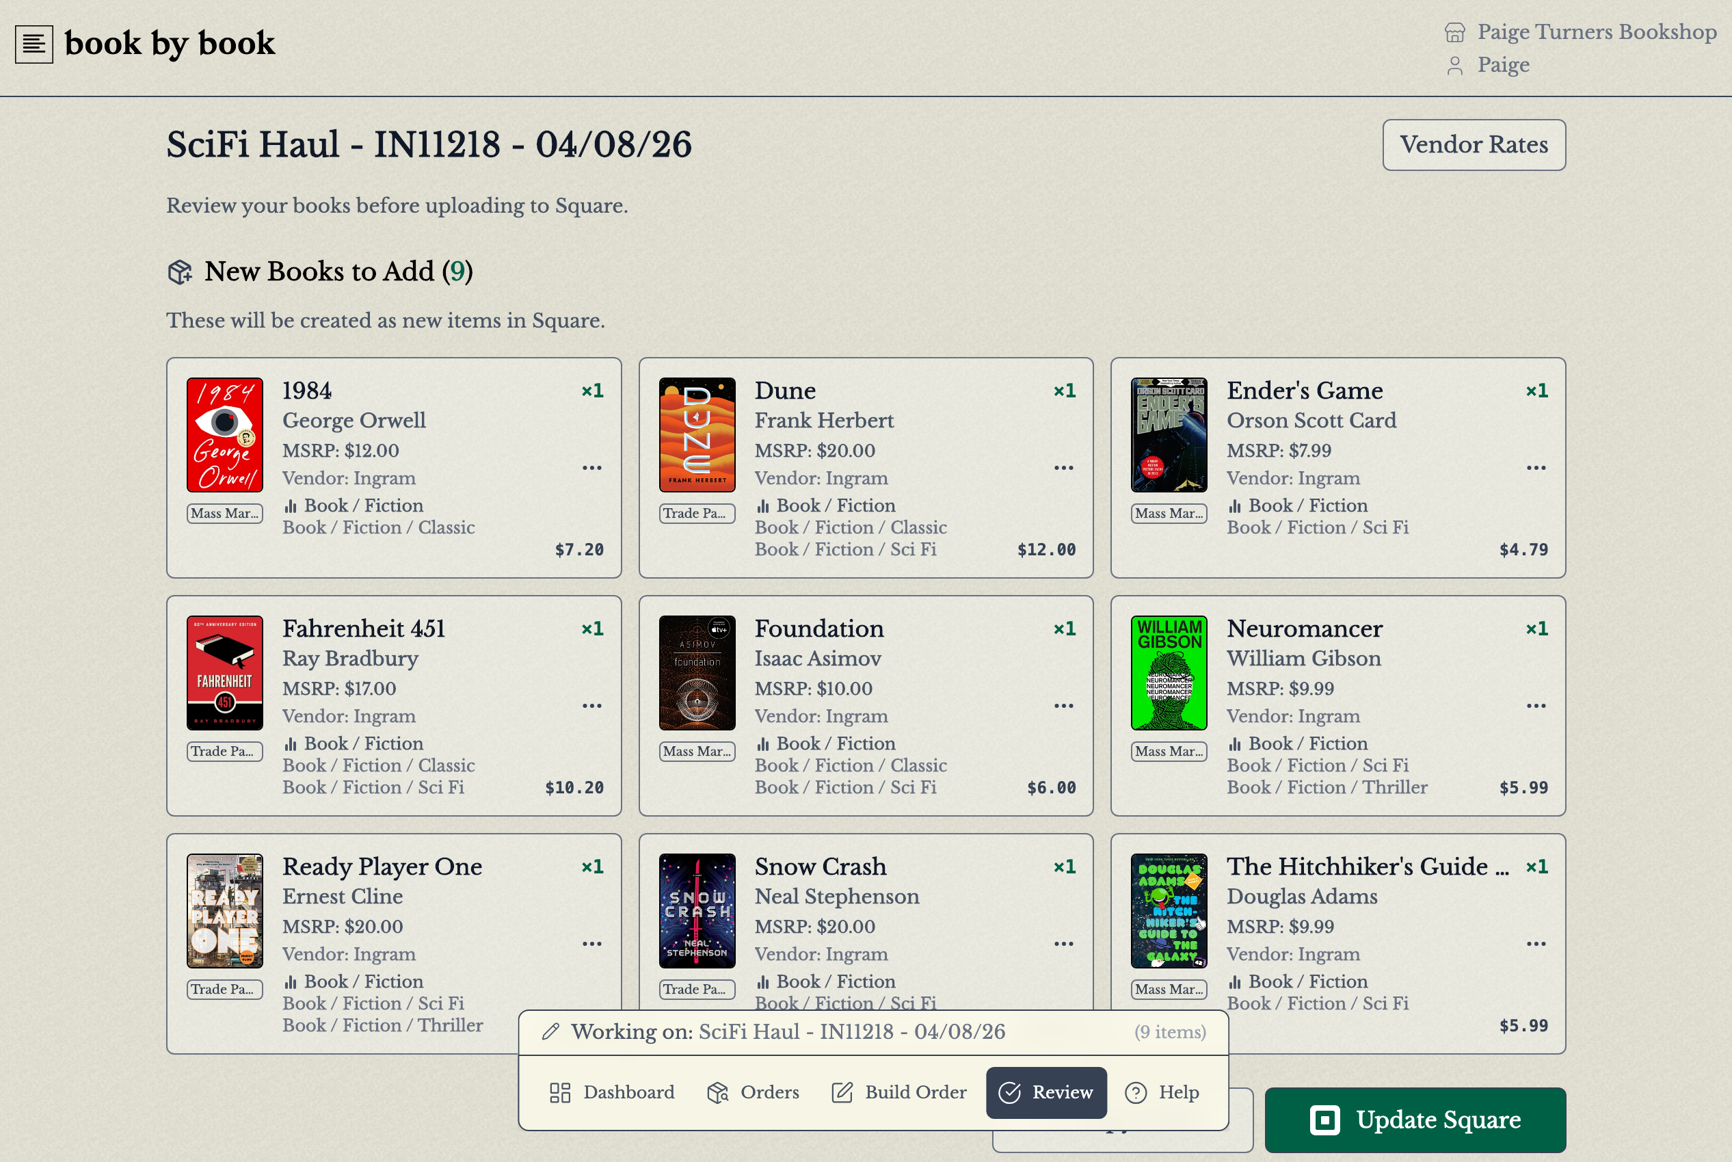Open the more options menu for Snow Crash
The image size is (1732, 1162).
[x=1064, y=943]
